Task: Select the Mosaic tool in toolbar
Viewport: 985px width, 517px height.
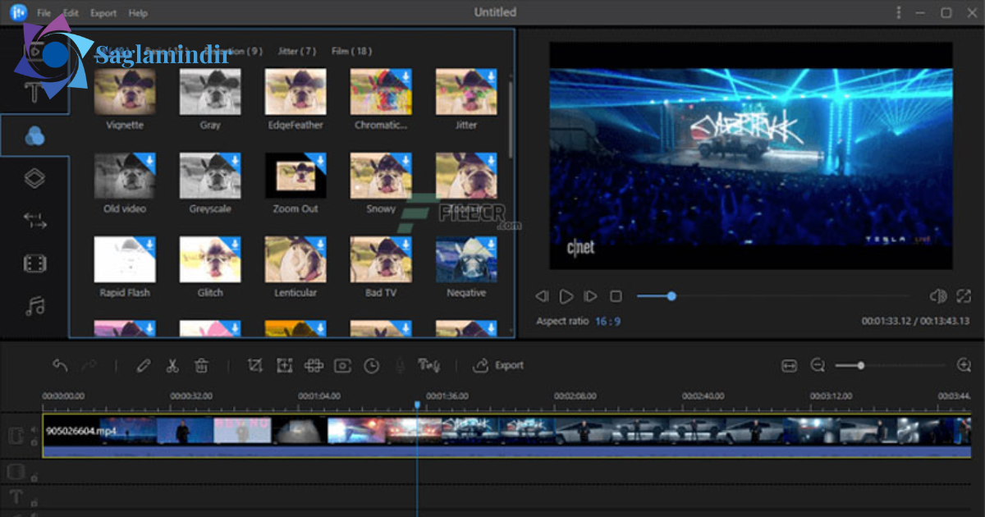Action: 314,365
